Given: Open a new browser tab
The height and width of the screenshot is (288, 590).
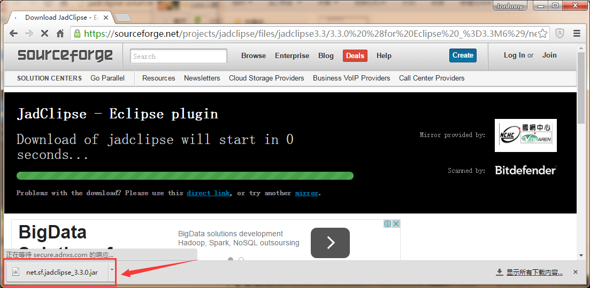Looking at the screenshot, I should point(122,18).
